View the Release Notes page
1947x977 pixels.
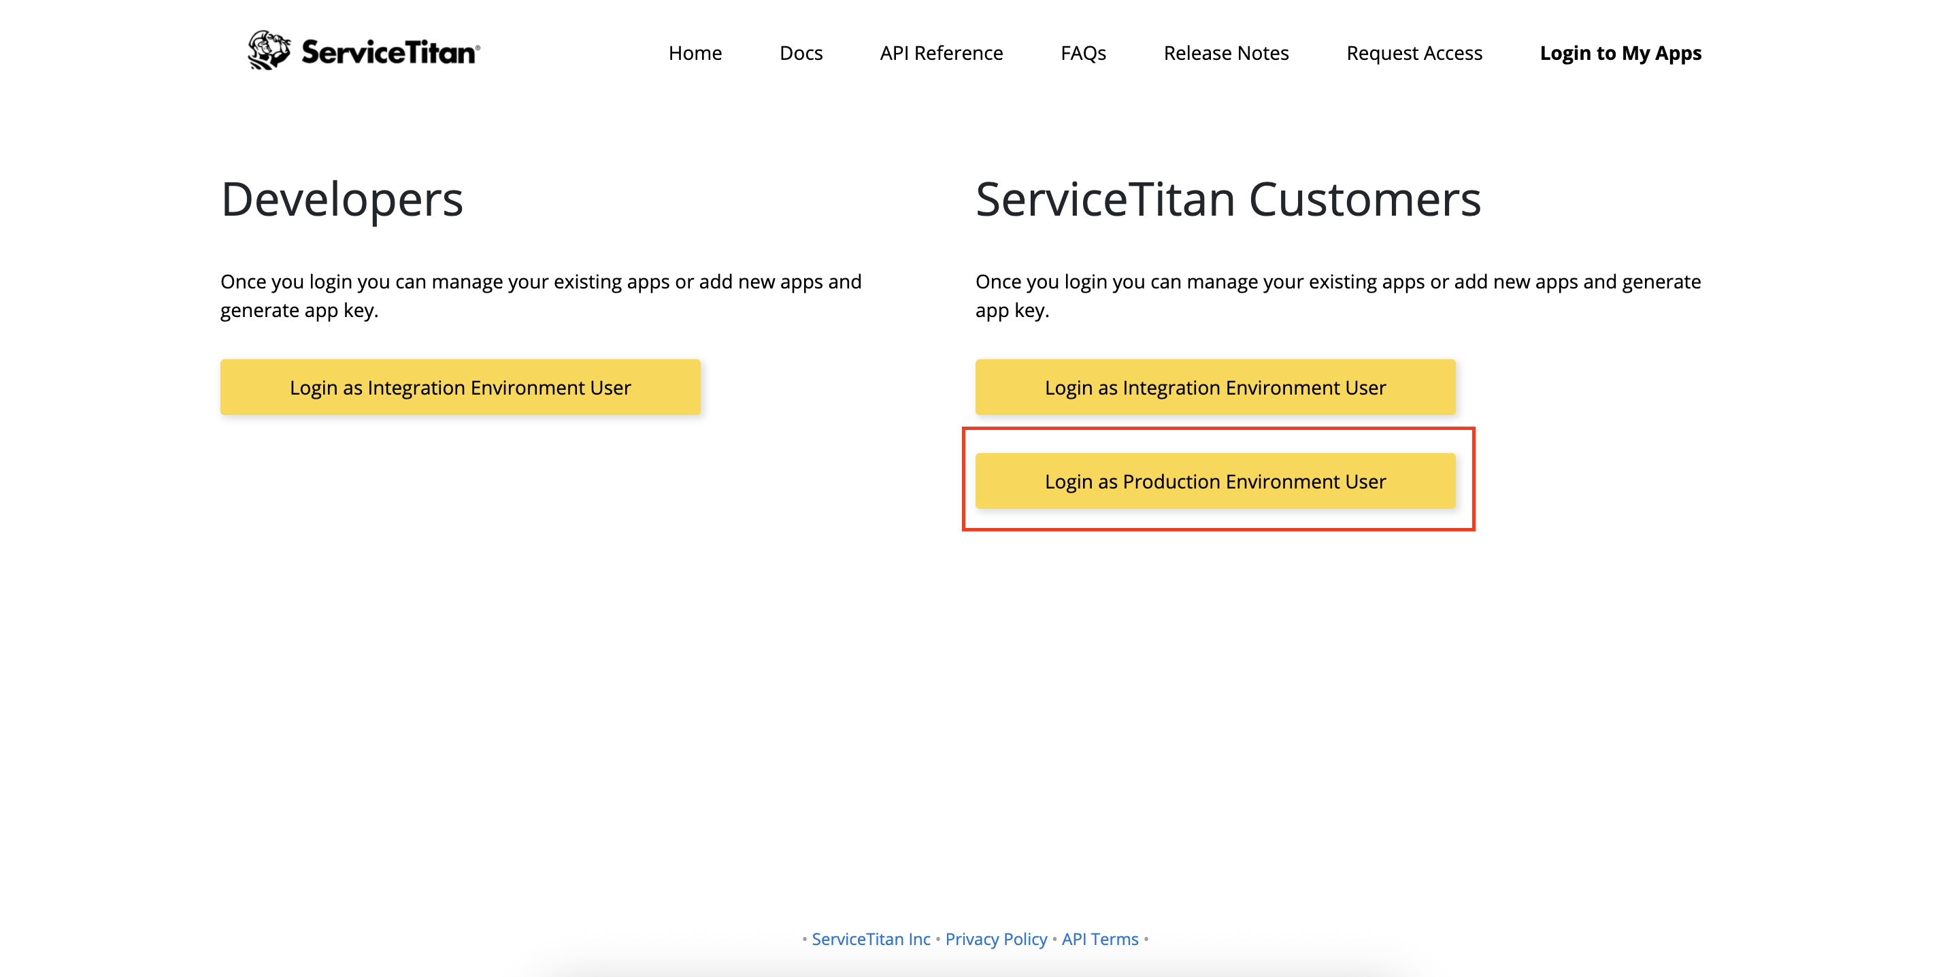tap(1226, 53)
